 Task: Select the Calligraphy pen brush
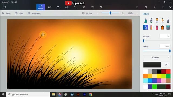(151, 20)
